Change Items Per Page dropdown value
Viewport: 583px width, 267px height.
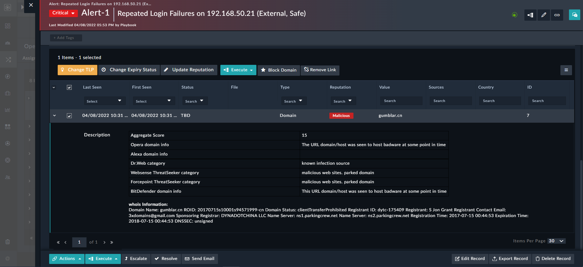pyautogui.click(x=556, y=241)
